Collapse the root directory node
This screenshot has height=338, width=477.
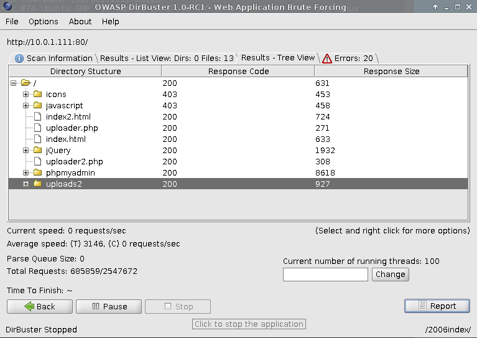click(14, 83)
